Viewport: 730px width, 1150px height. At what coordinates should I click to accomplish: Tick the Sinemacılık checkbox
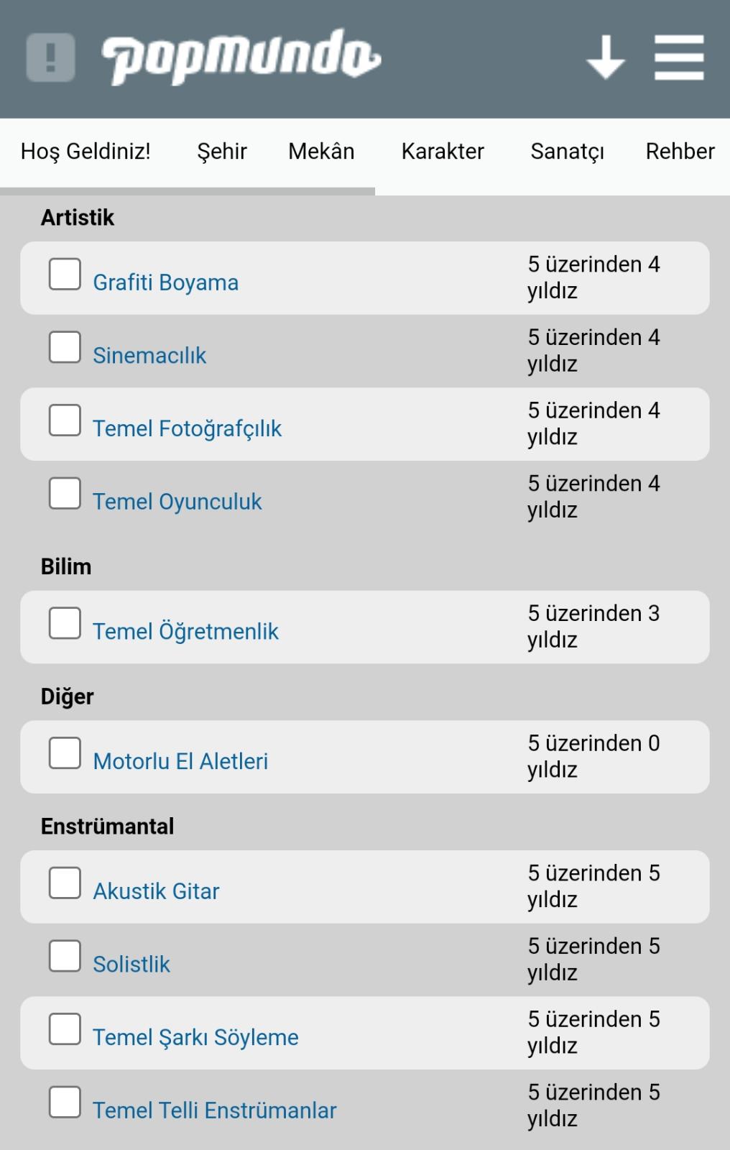click(65, 347)
